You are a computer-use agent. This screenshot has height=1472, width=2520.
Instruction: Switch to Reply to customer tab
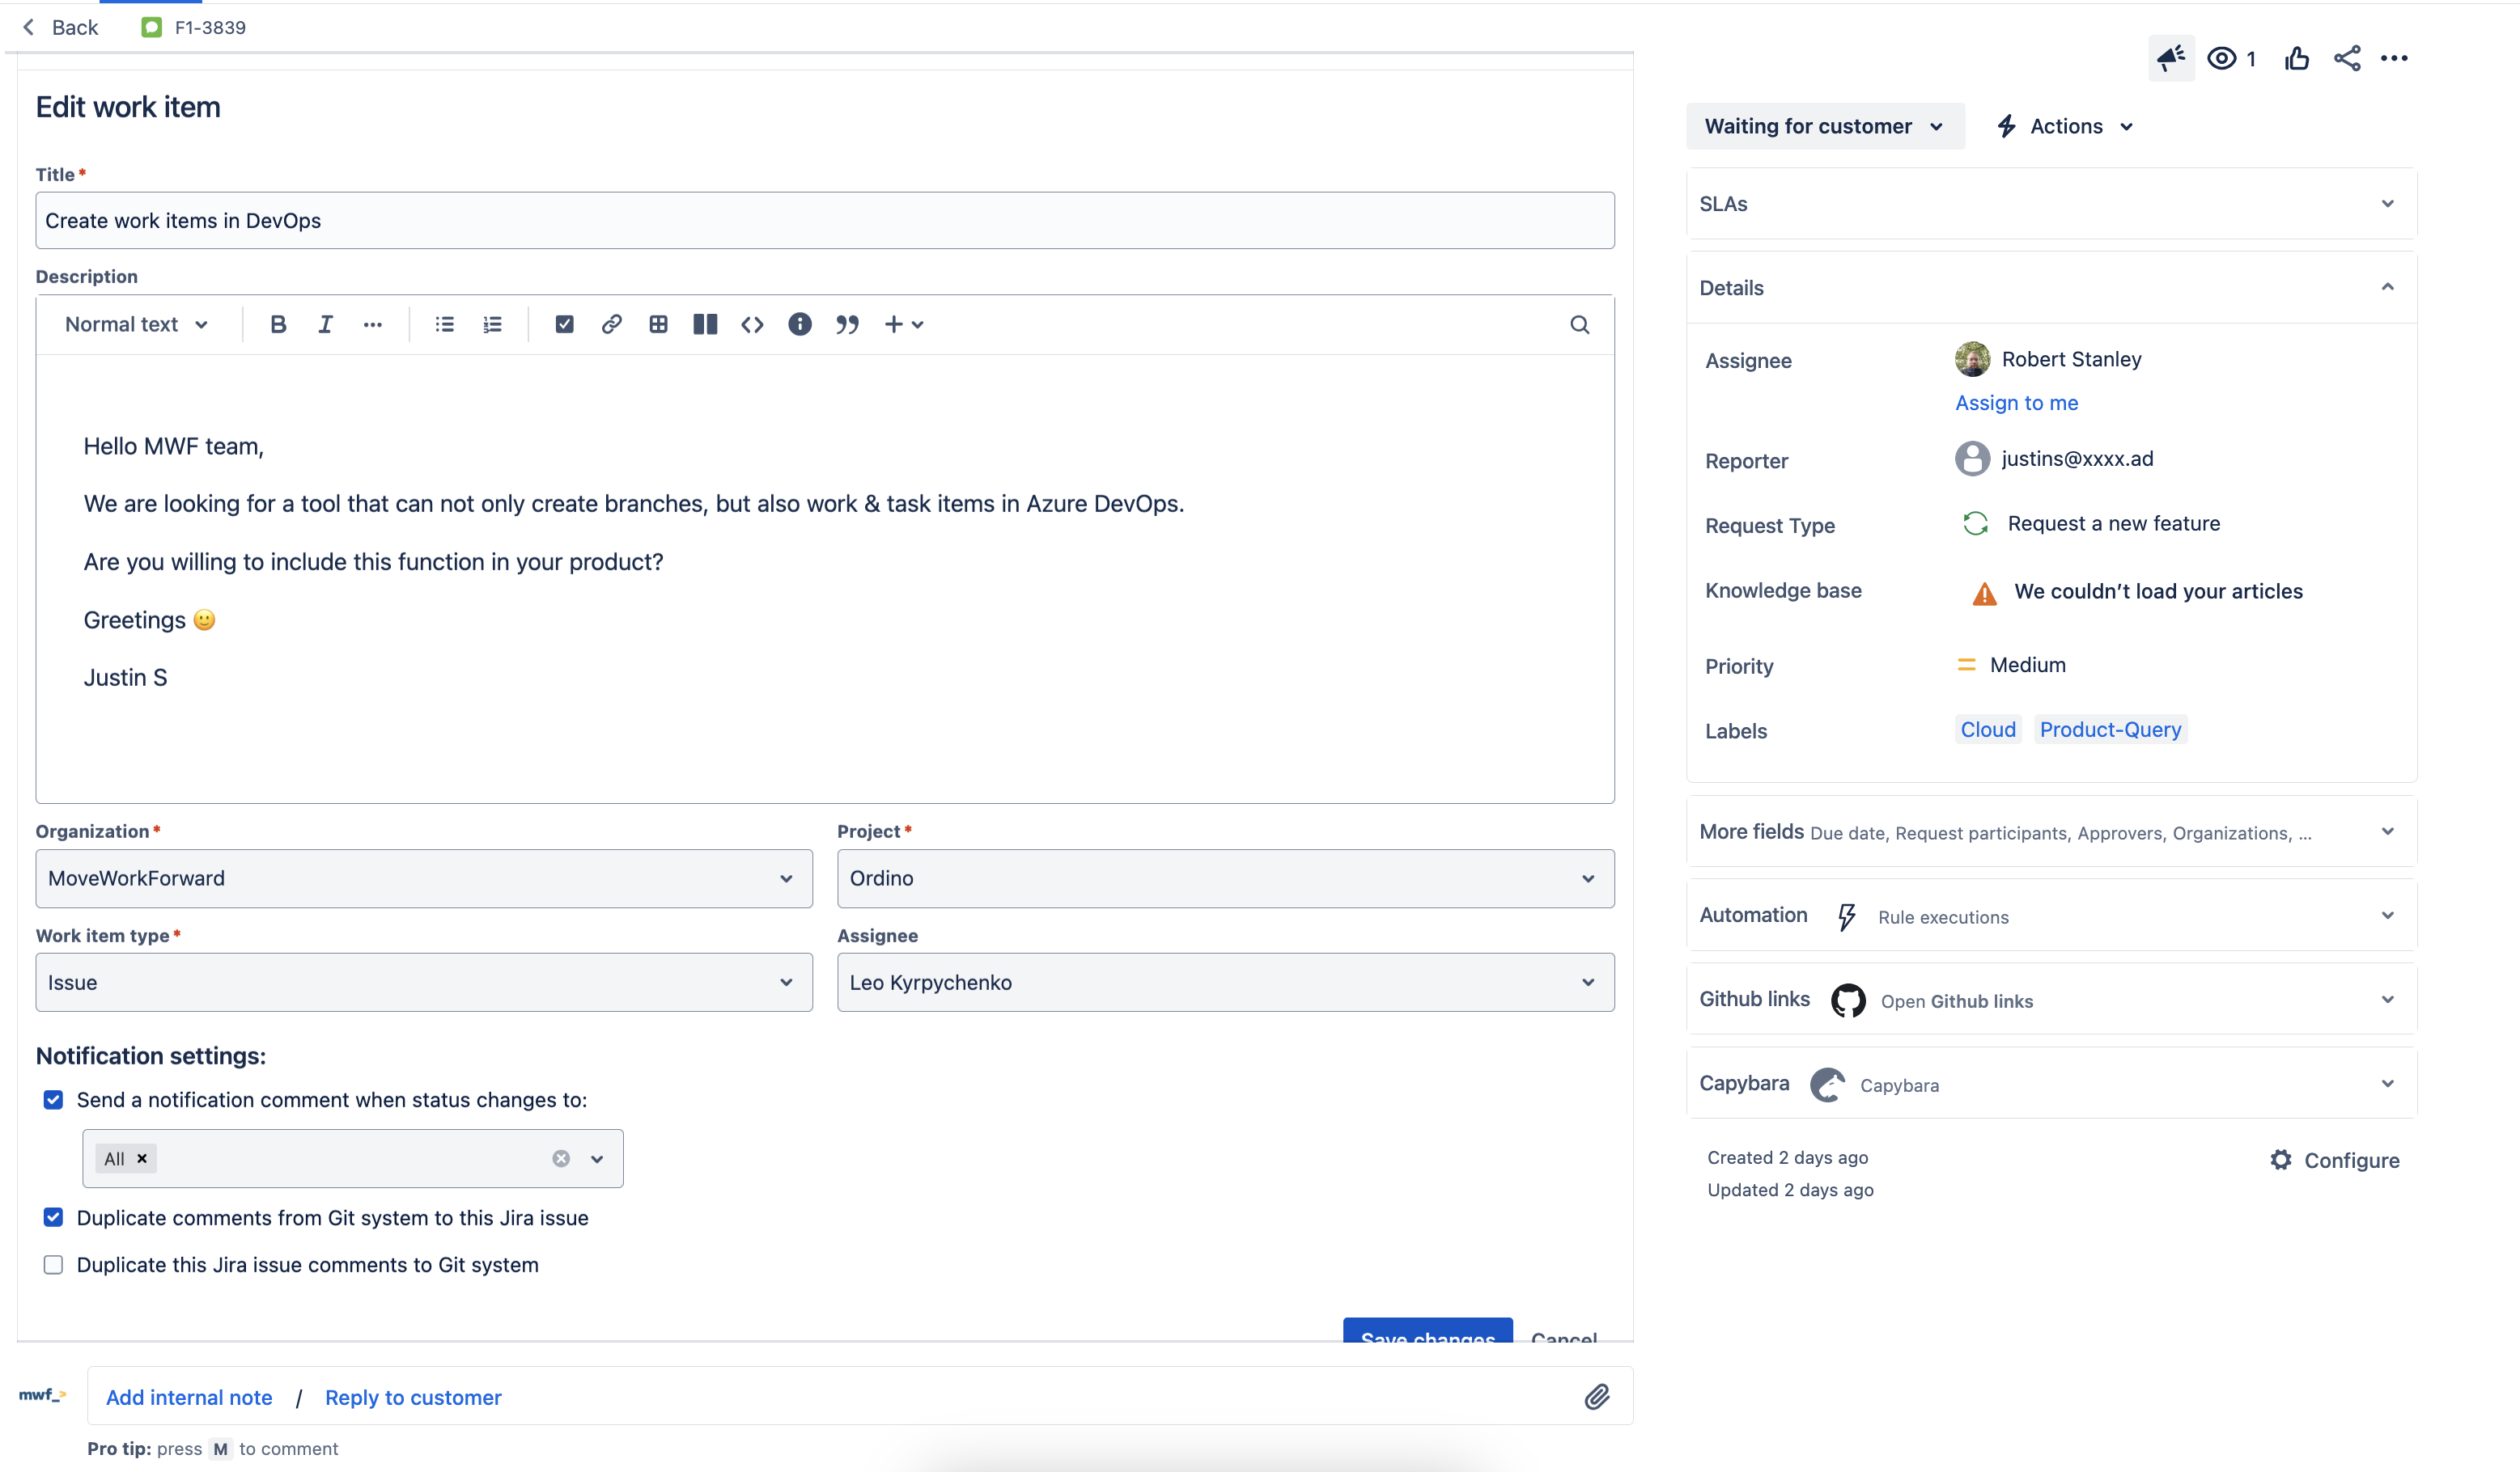click(x=413, y=1396)
